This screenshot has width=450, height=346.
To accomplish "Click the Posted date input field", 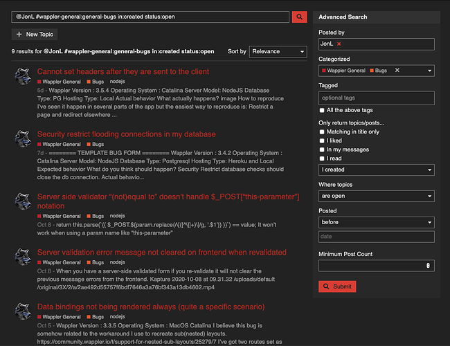I will (x=376, y=237).
